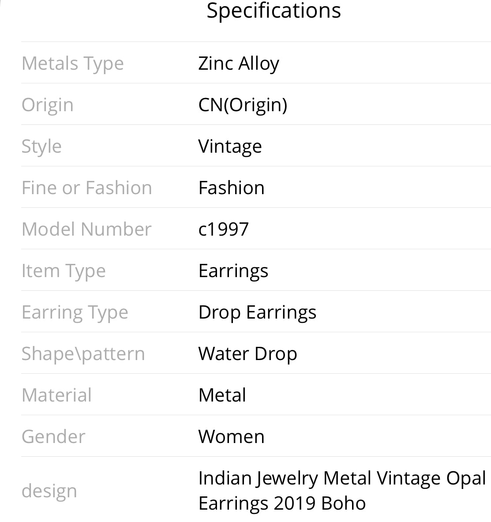The width and height of the screenshot is (491, 522).
Task: Click the Zinc Alloy value
Action: pyautogui.click(x=239, y=64)
